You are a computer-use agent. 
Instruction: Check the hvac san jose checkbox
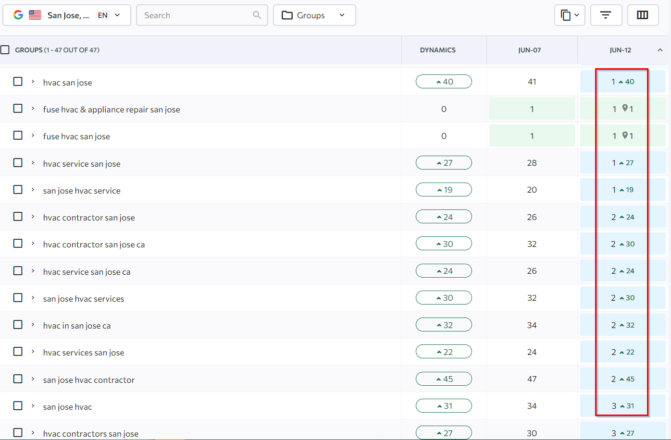pyautogui.click(x=18, y=82)
